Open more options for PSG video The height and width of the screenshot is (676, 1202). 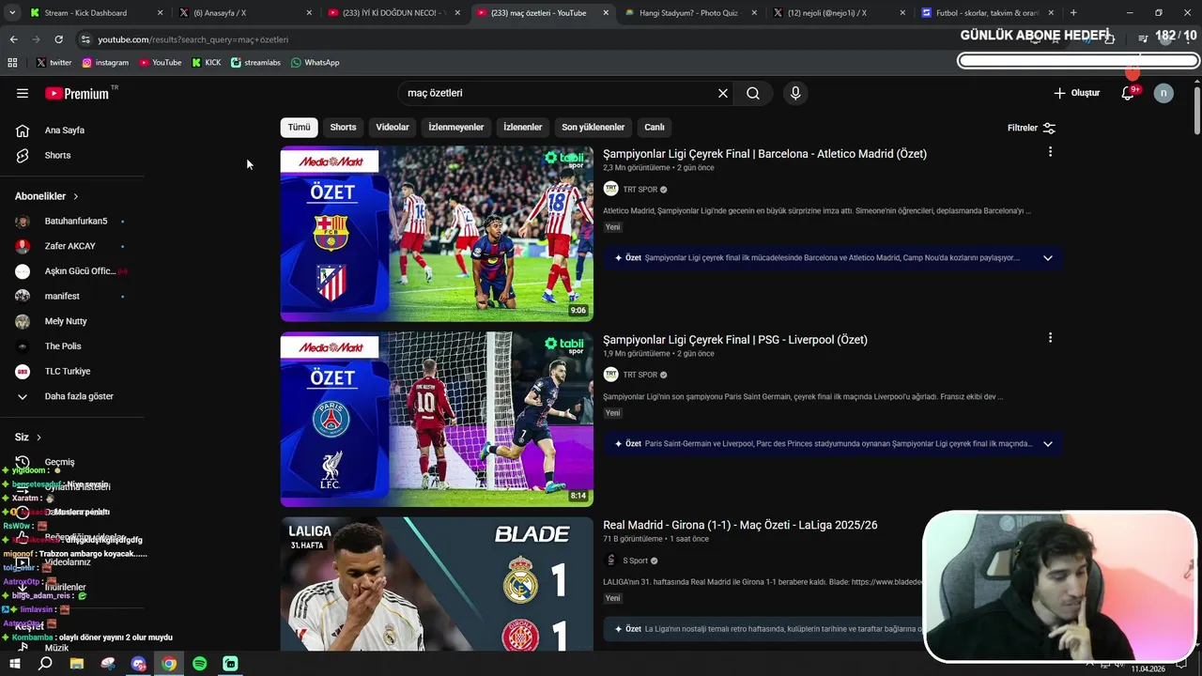tap(1050, 338)
